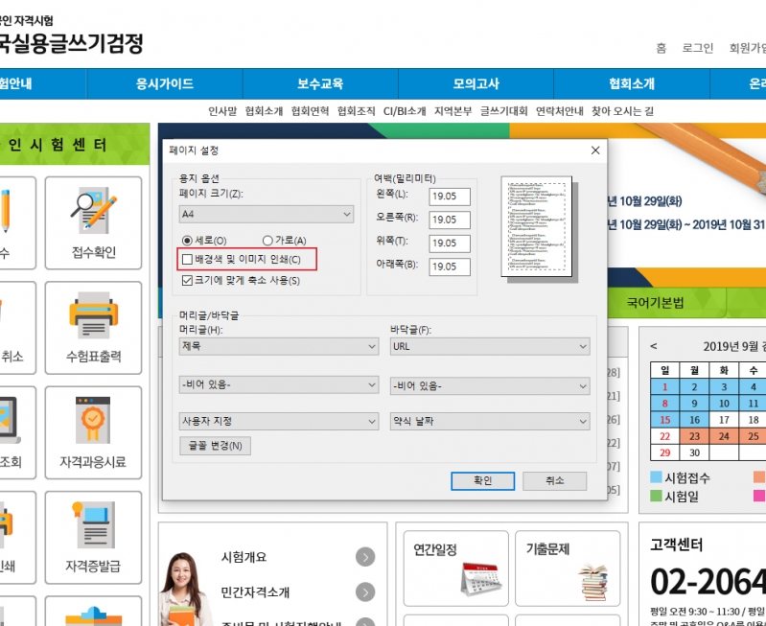Image resolution: width=766 pixels, height=626 pixels.
Task: Confirm with the 확인 button
Action: [482, 481]
